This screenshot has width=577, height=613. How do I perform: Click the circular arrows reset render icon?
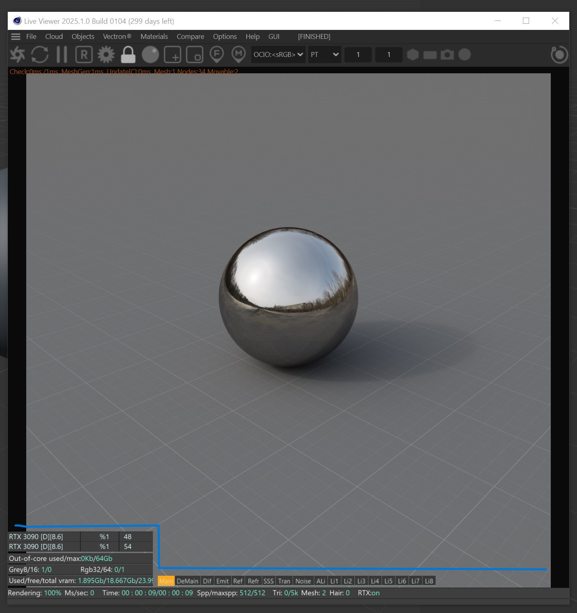tap(40, 54)
